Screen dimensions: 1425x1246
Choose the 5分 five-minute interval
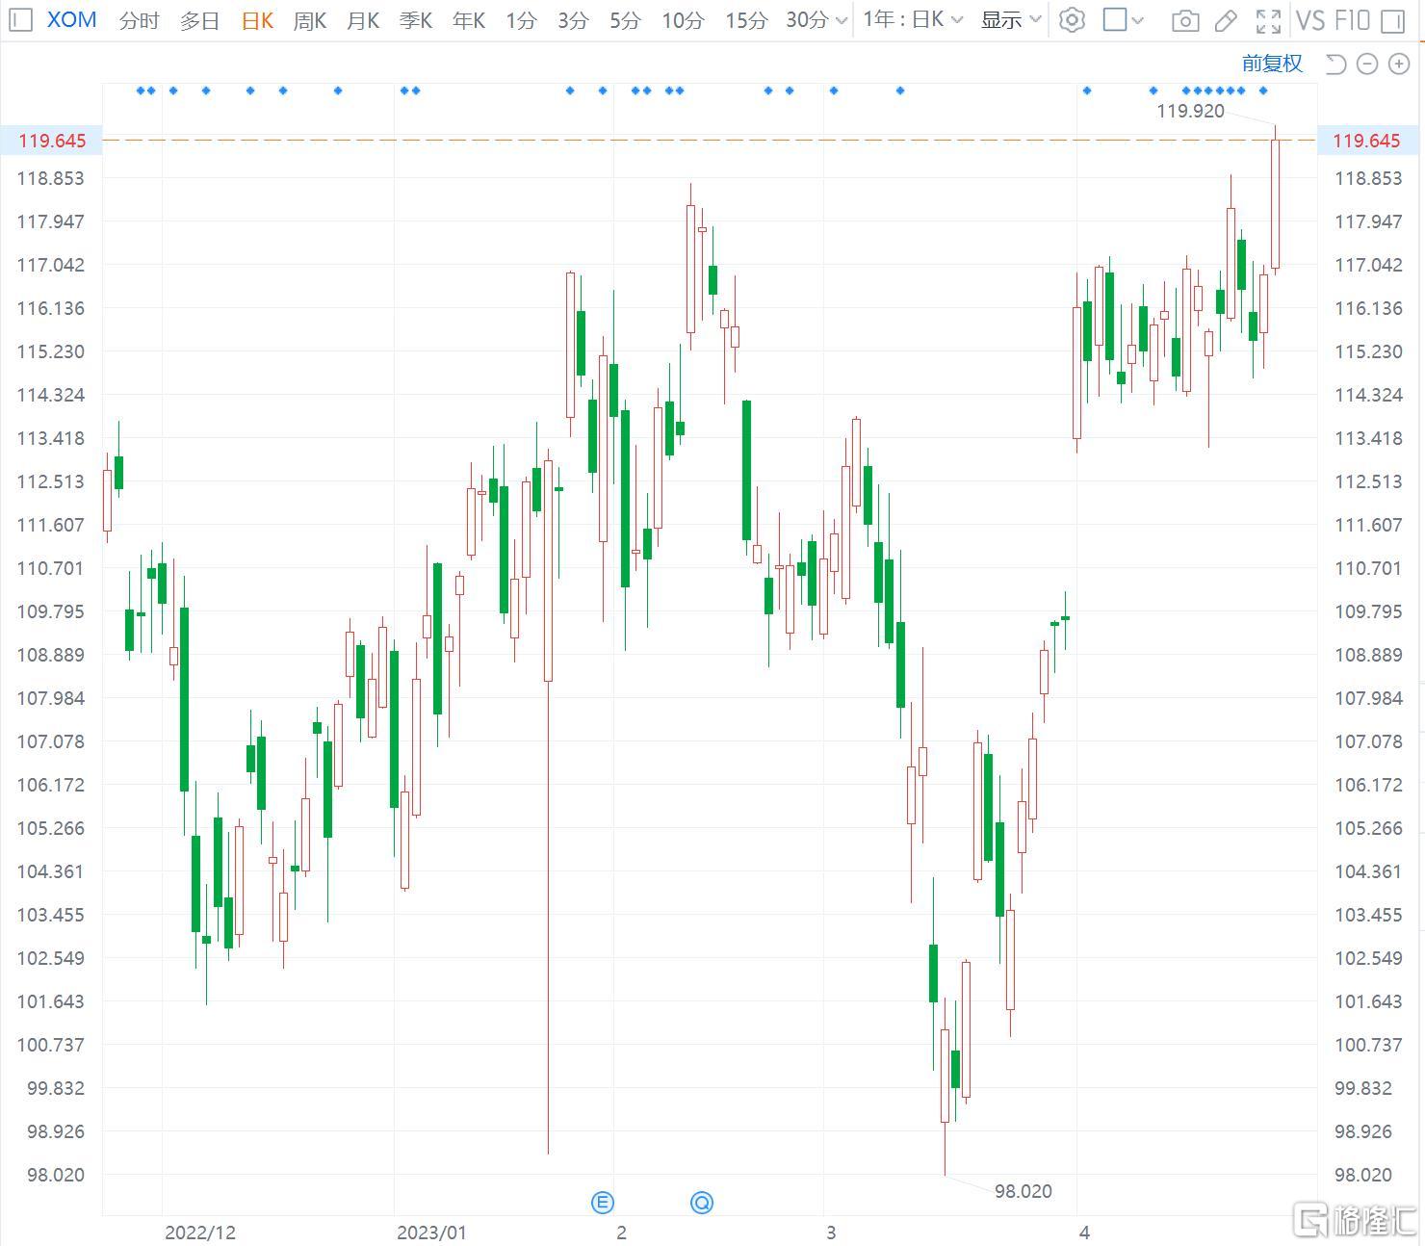[625, 19]
